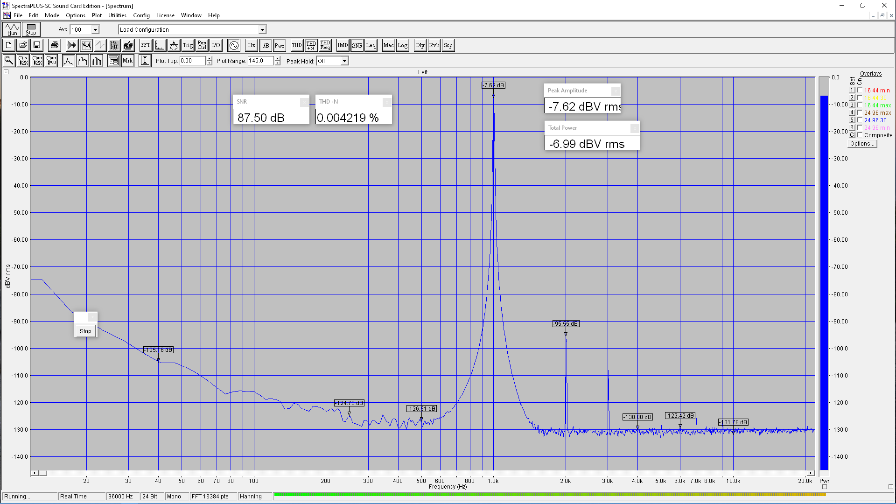Click the Run Ctrl toolbar button
The height and width of the screenshot is (504, 896).
(x=202, y=45)
